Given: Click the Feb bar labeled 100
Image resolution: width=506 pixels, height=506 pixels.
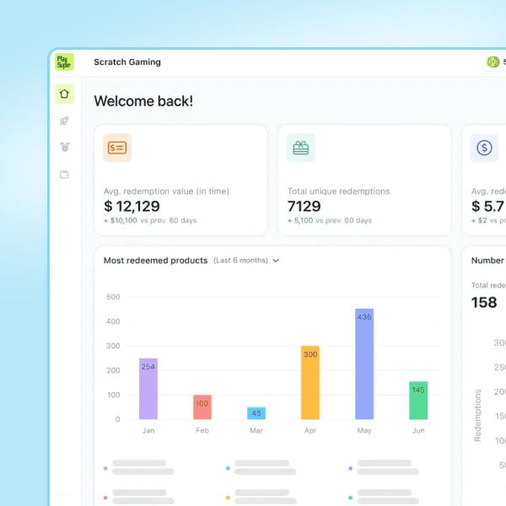Looking at the screenshot, I should pyautogui.click(x=202, y=407).
